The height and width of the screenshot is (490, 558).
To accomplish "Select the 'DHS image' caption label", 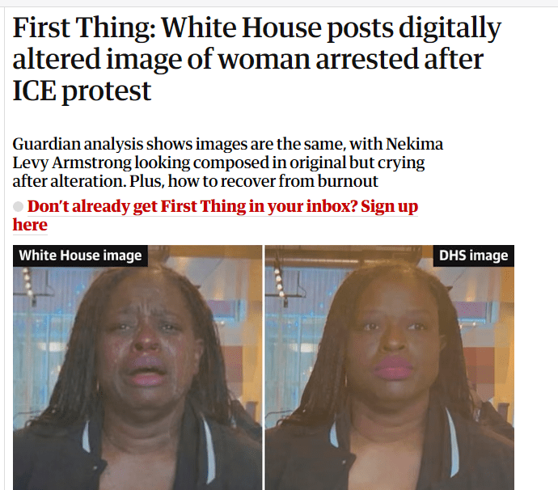I will coord(473,256).
